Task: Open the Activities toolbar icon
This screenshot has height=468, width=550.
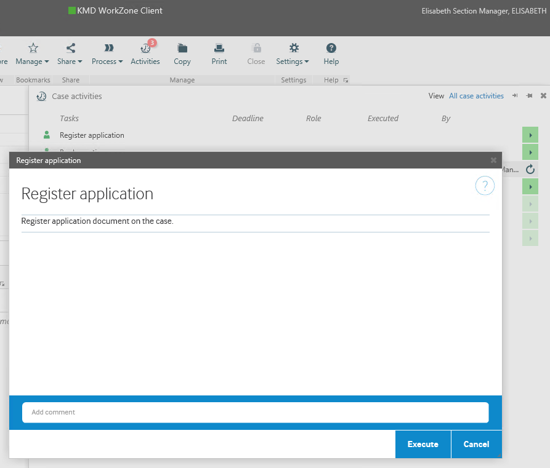Action: 145,54
